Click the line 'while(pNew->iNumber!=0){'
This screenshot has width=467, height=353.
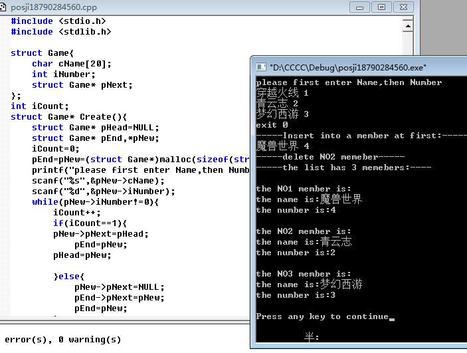95,202
